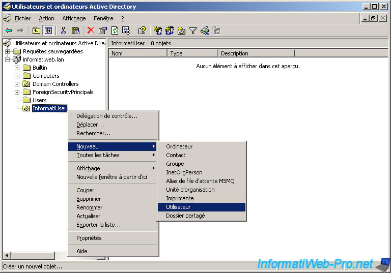The height and width of the screenshot is (273, 391).
Task: Click the Help question mark toolbar icon
Action: 142,31
